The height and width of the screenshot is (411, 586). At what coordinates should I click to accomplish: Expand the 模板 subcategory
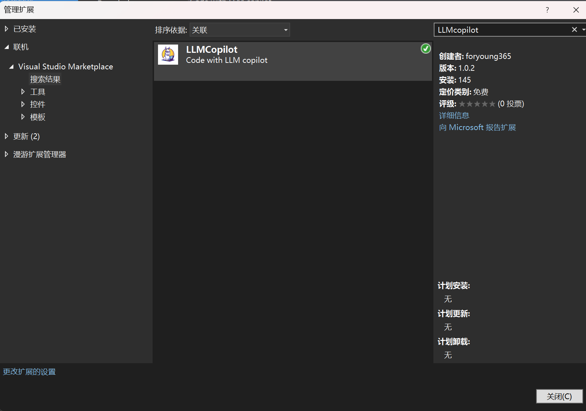coord(23,117)
